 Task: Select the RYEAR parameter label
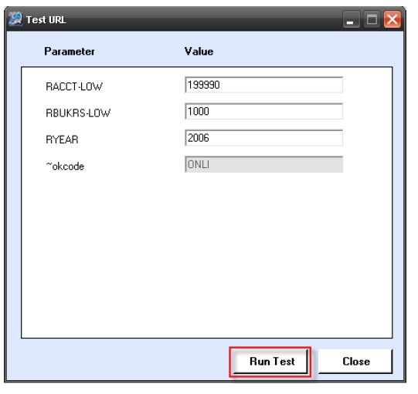point(62,140)
